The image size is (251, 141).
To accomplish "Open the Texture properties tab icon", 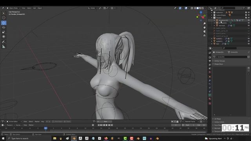I will 210,103.
